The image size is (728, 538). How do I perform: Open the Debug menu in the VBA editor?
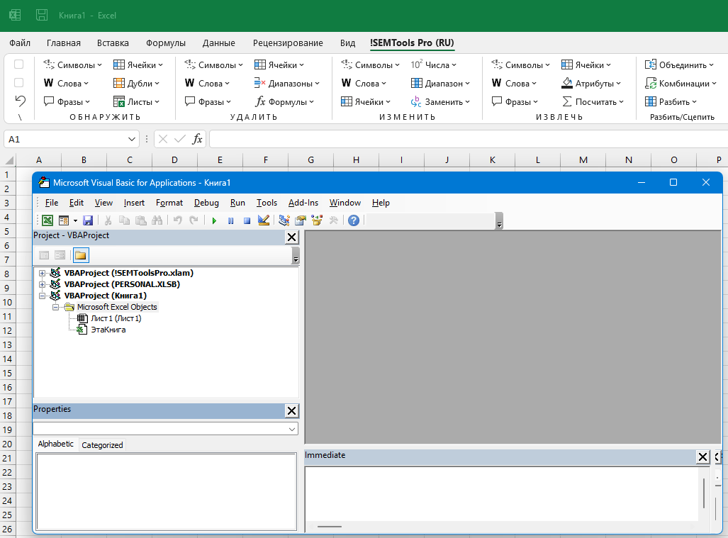point(206,203)
